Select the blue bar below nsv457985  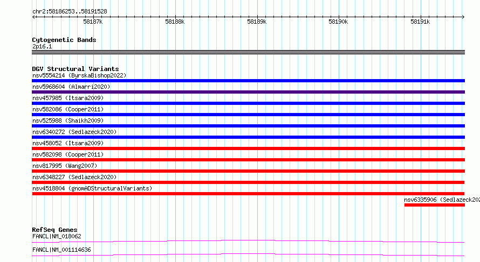coord(248,103)
